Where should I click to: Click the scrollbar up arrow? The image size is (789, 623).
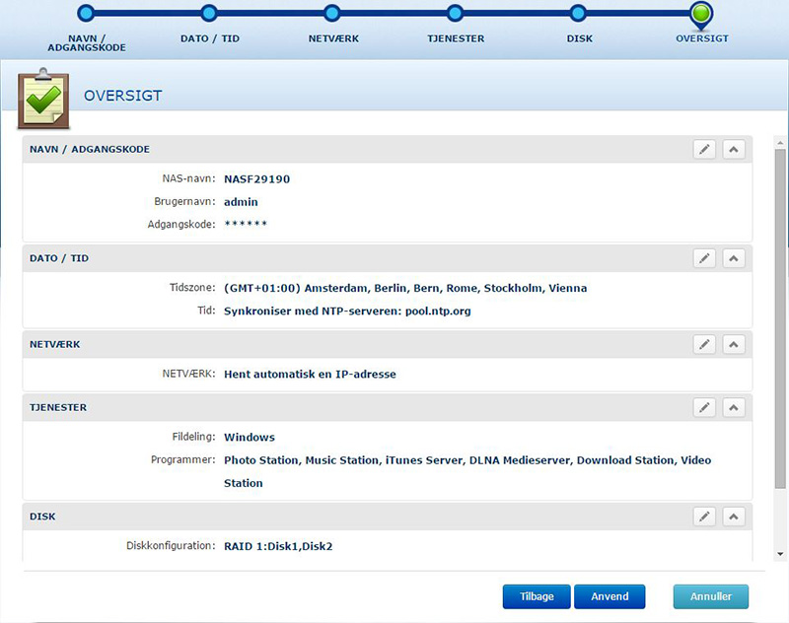780,143
